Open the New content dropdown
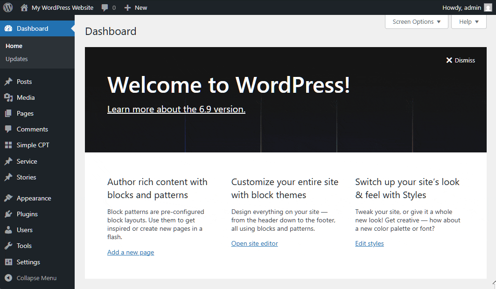Viewport: 496px width, 289px height. (136, 7)
